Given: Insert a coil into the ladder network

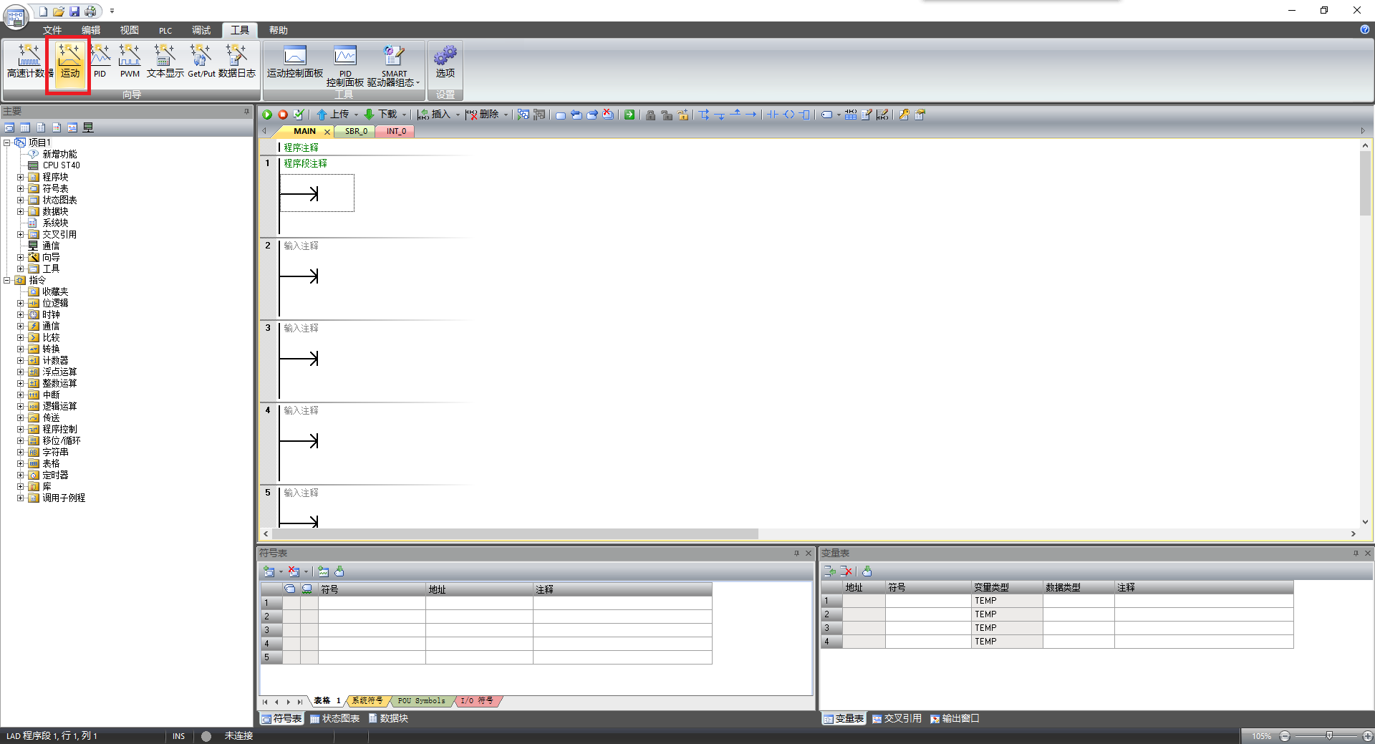Looking at the screenshot, I should pos(788,115).
